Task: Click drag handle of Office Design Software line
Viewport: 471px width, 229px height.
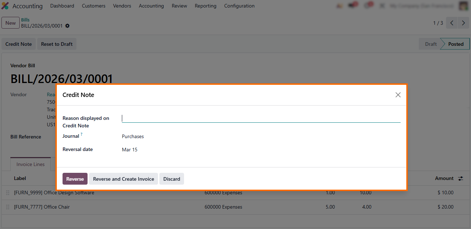Action: 8,193
